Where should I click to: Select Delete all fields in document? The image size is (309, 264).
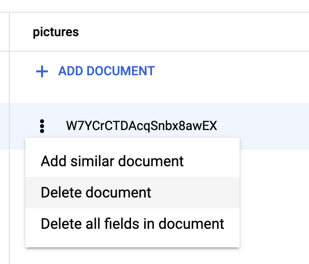[132, 224]
